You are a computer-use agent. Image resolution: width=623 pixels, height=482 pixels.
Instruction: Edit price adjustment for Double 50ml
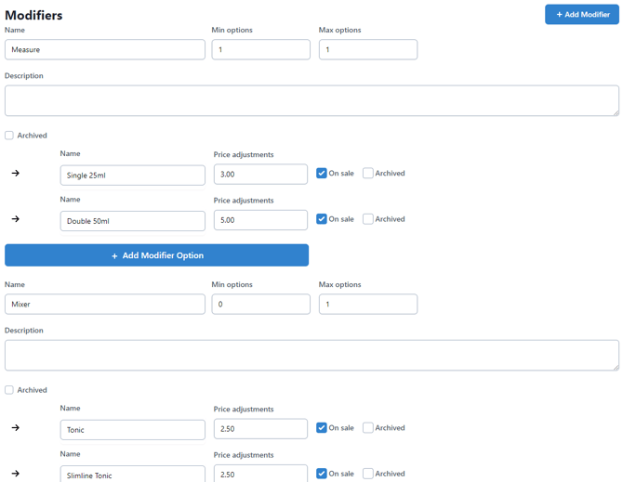pos(260,220)
